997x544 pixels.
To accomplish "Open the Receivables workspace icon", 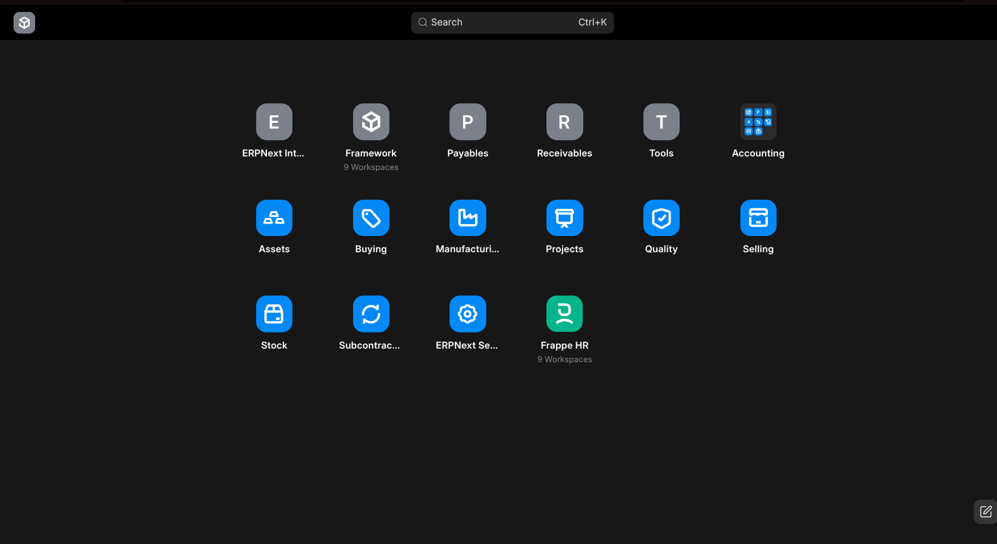I will [x=564, y=122].
